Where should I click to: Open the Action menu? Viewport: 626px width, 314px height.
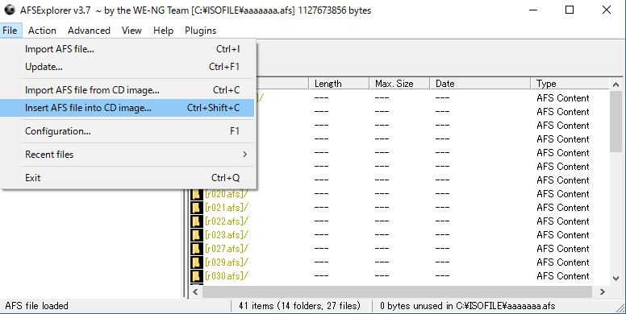(42, 31)
